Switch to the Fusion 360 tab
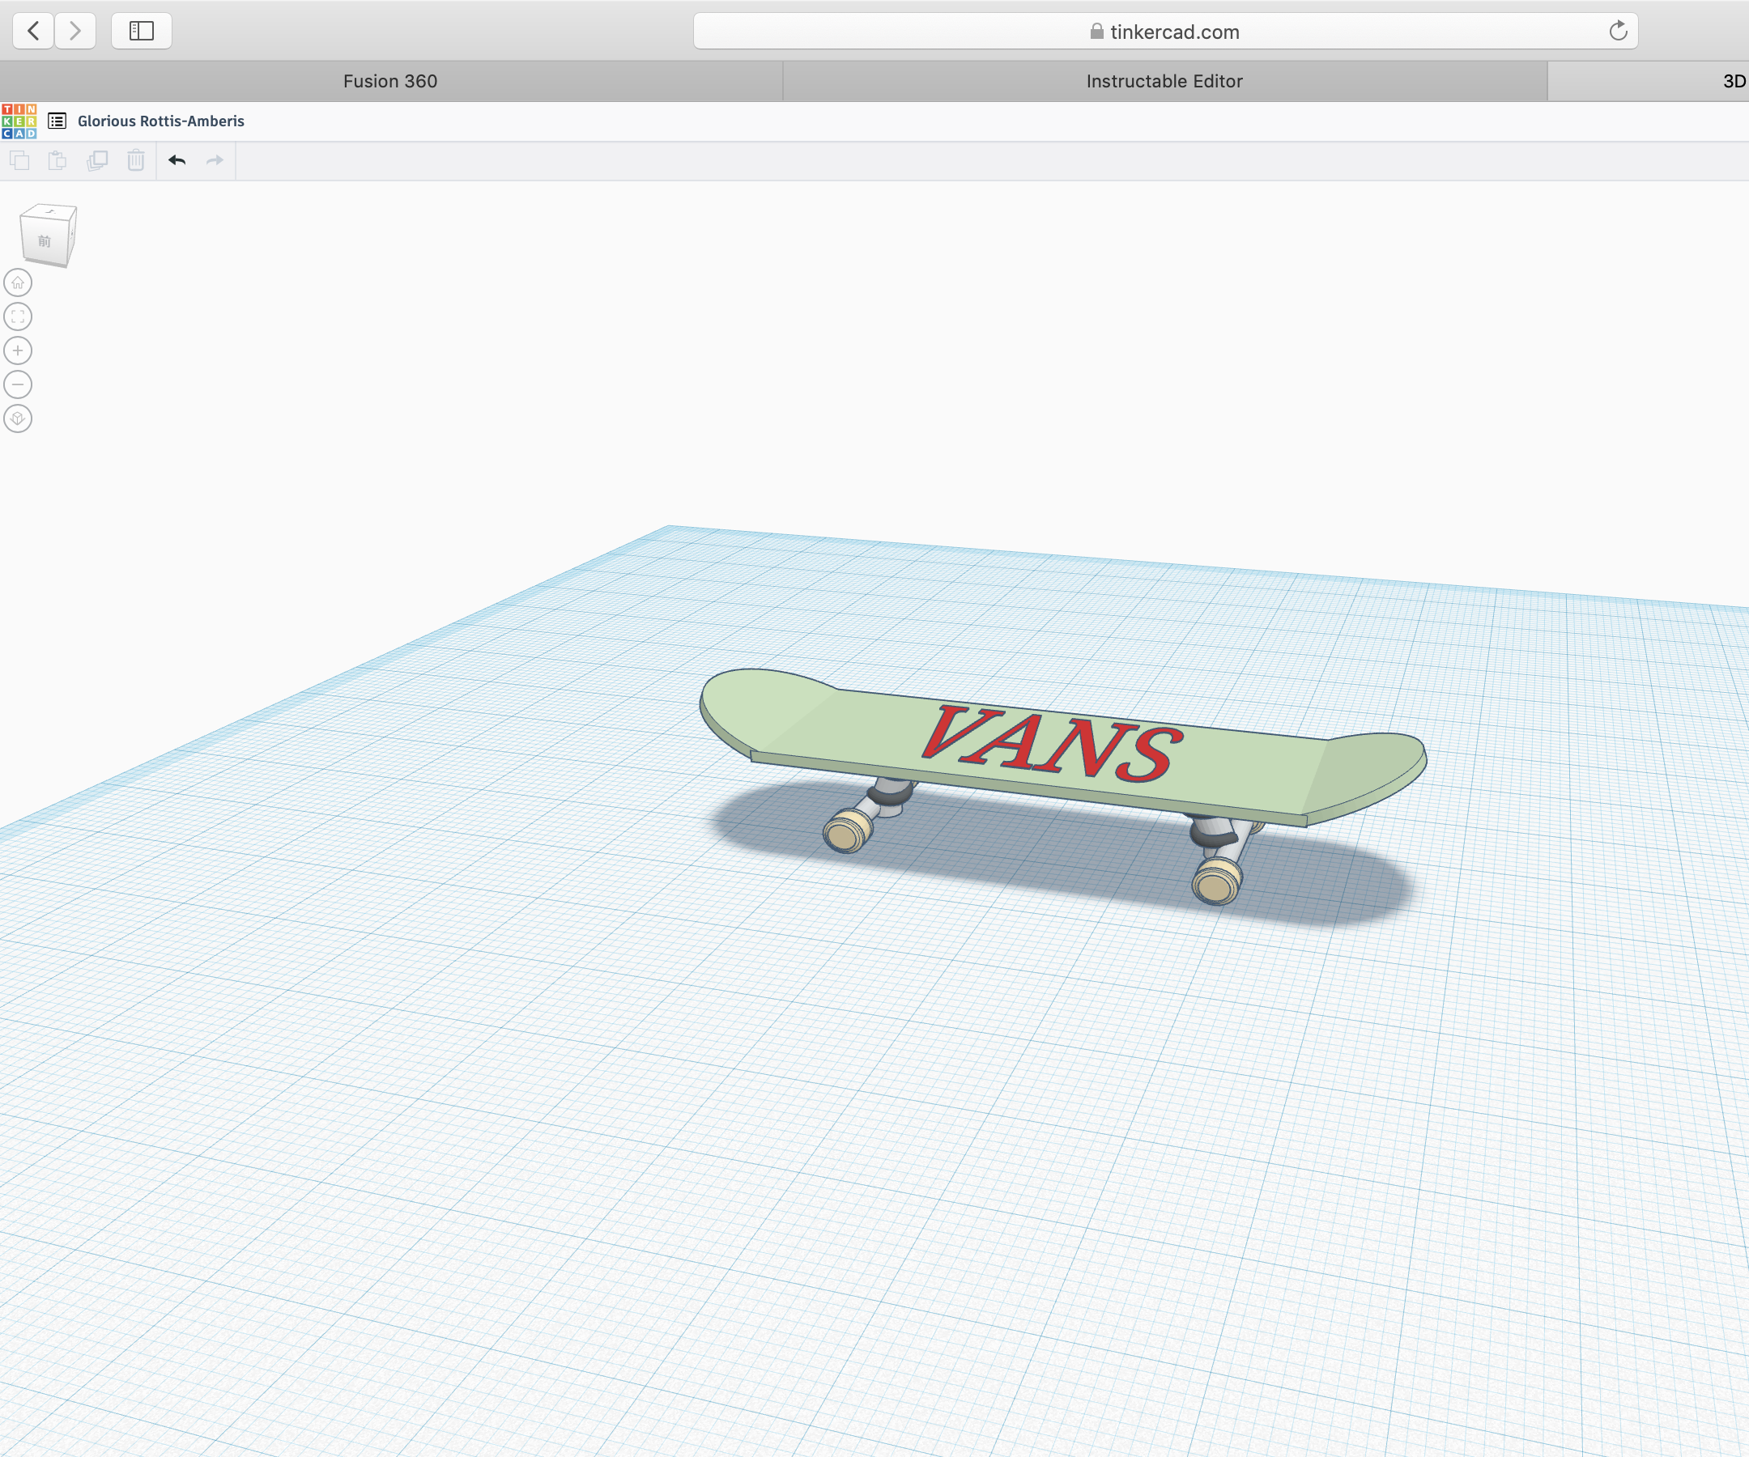The image size is (1749, 1457). (389, 81)
